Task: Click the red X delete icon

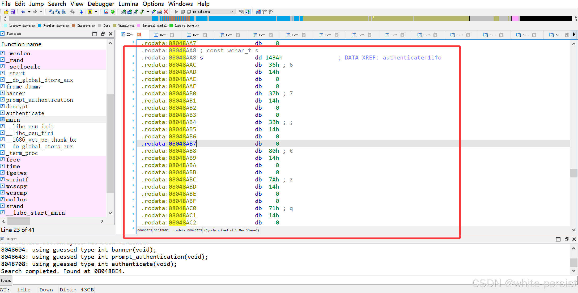Action: pos(166,12)
